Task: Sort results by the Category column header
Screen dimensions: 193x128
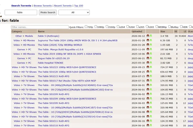Action: tap(17, 31)
